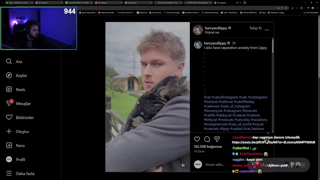The width and height of the screenshot is (320, 180).
Task: Click harryandlippy avatar in post header
Action: (198, 30)
